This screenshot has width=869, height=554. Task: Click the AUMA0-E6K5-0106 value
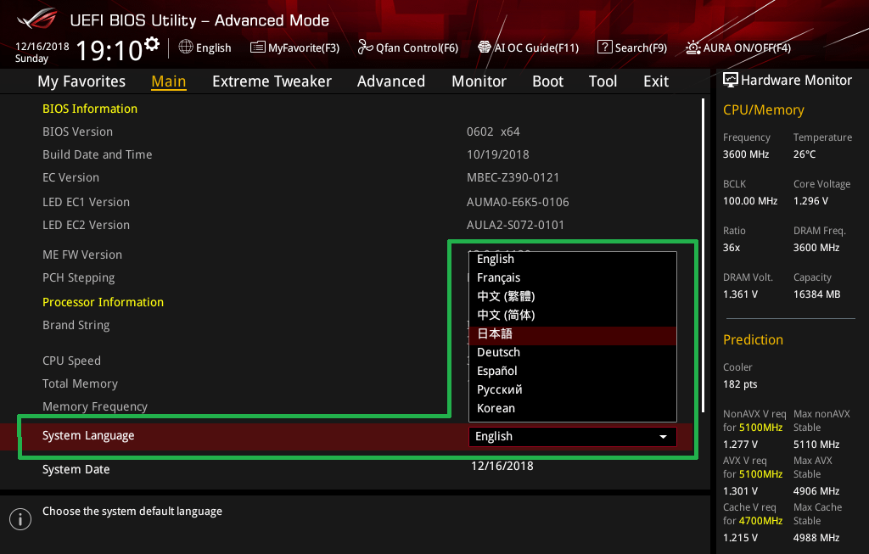pos(518,202)
